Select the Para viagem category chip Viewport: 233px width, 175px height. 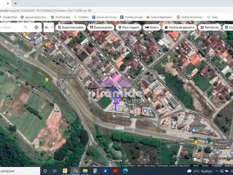tap(129, 27)
